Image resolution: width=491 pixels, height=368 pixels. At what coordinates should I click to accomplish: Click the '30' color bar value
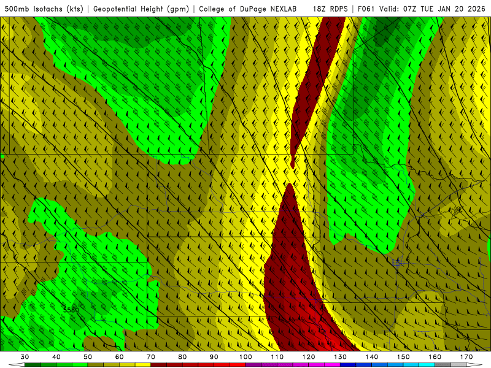(x=25, y=357)
